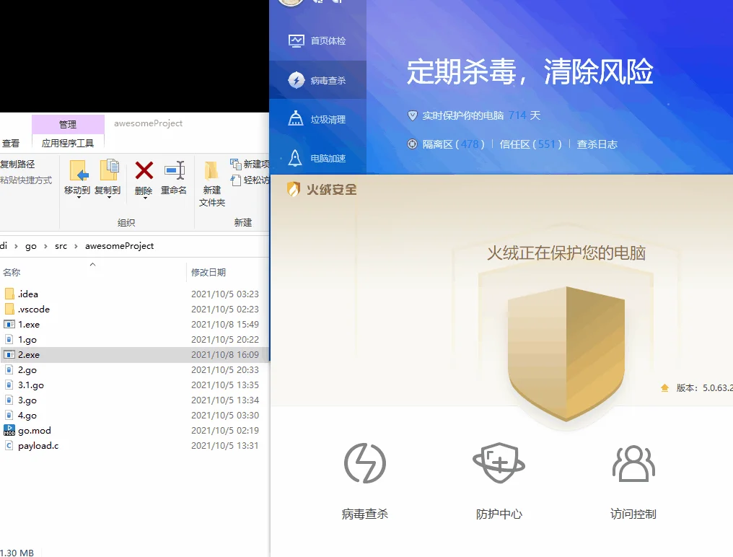Open 垃圾清理 broom icon
The image size is (733, 557).
[296, 119]
